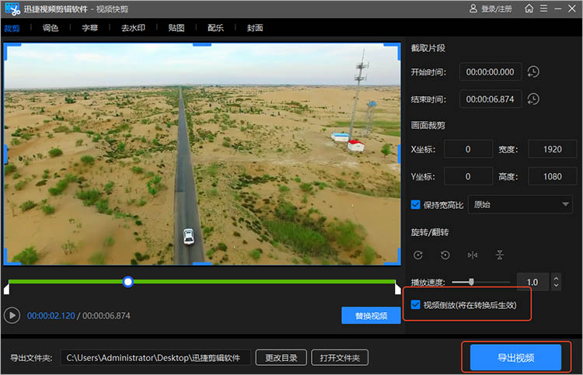The image size is (583, 375).
Task: Switch to the 裁剪 tab
Action: [x=12, y=28]
